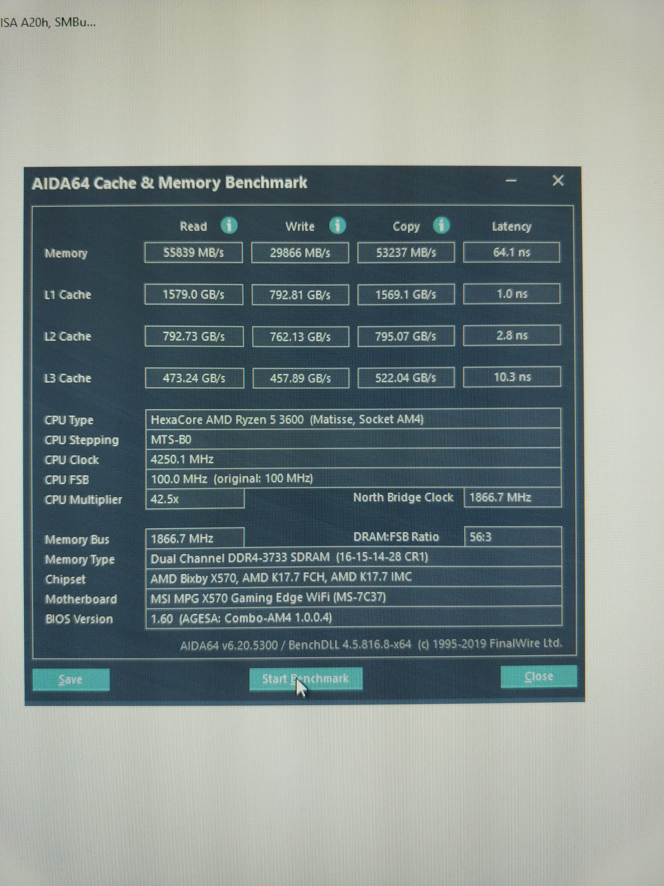
Task: Click the BIOS Version value 1.60
Action: pyautogui.click(x=354, y=618)
